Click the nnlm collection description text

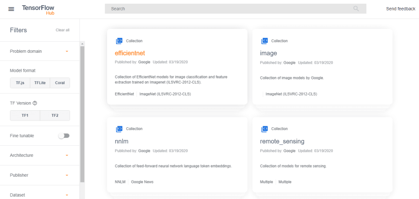pyautogui.click(x=173, y=166)
